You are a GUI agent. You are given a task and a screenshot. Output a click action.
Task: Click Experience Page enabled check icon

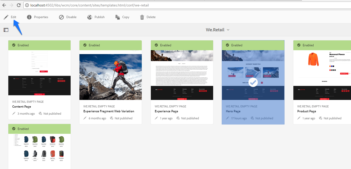click(156, 45)
